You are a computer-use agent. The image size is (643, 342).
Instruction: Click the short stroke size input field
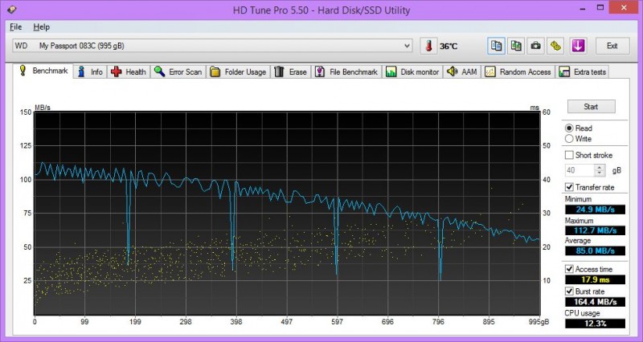tap(579, 170)
